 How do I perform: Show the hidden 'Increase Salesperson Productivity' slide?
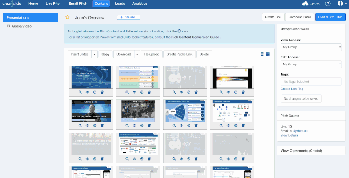click(x=87, y=159)
